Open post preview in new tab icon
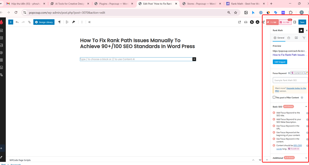This screenshot has width=309, height=165. [240, 22]
